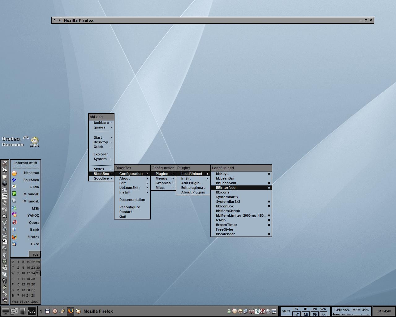
Task: Click the green person tray icon
Action: (229, 311)
